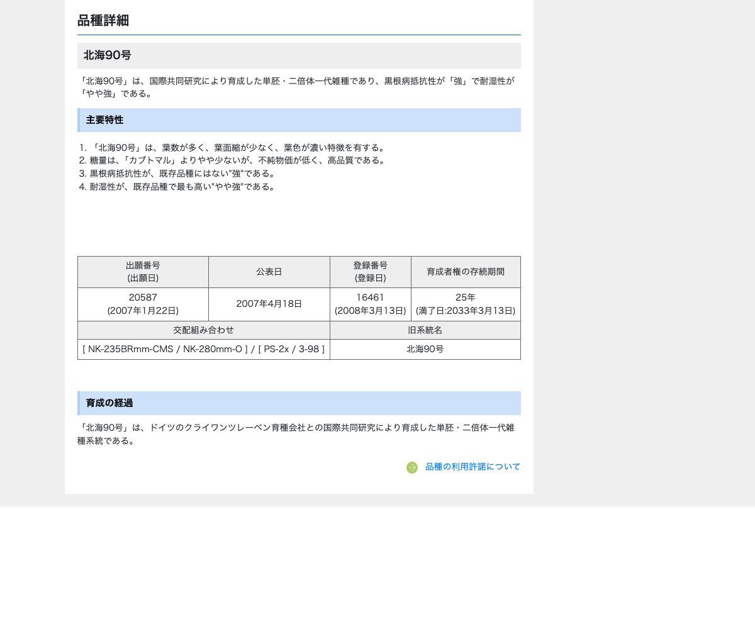Select the application number 20587 cell
This screenshot has width=755, height=629.
143,304
